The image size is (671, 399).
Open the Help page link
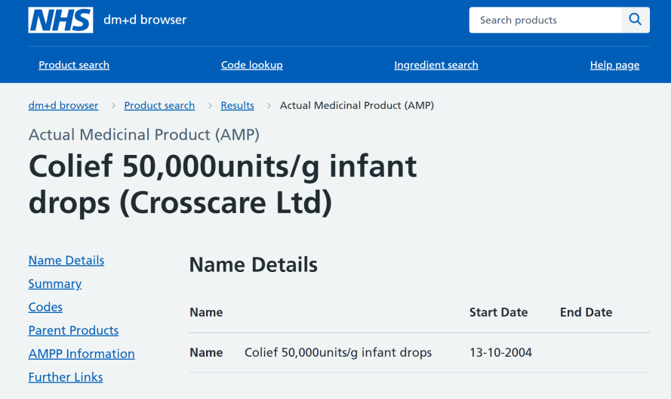(614, 65)
